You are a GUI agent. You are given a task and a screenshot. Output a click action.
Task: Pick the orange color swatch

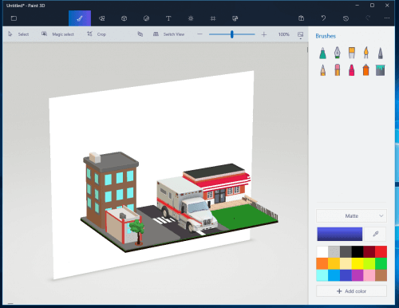point(322,263)
